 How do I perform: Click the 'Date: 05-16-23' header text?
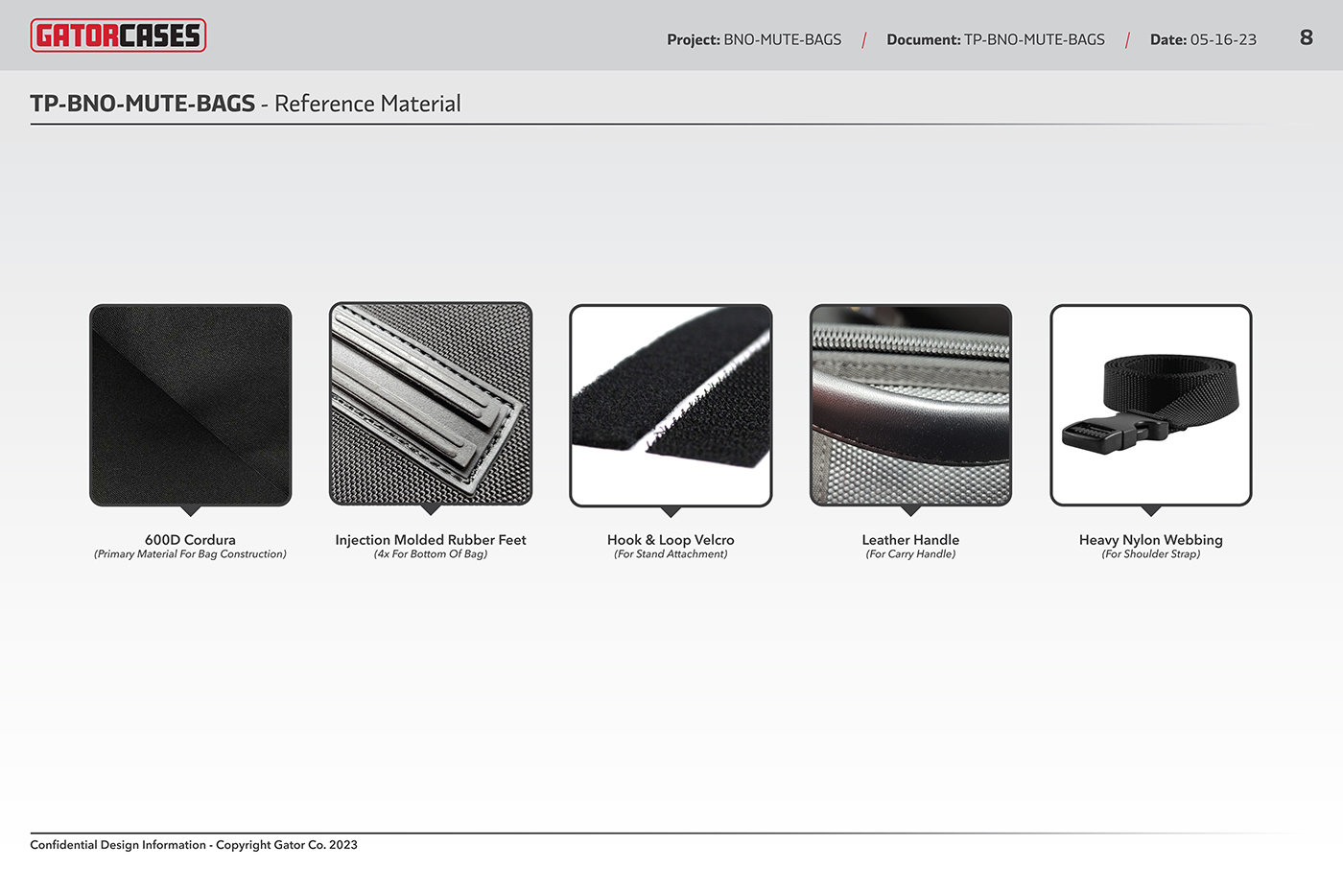click(x=1203, y=39)
